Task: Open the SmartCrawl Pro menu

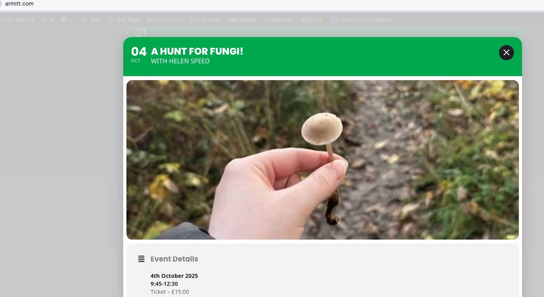Action: [164, 20]
